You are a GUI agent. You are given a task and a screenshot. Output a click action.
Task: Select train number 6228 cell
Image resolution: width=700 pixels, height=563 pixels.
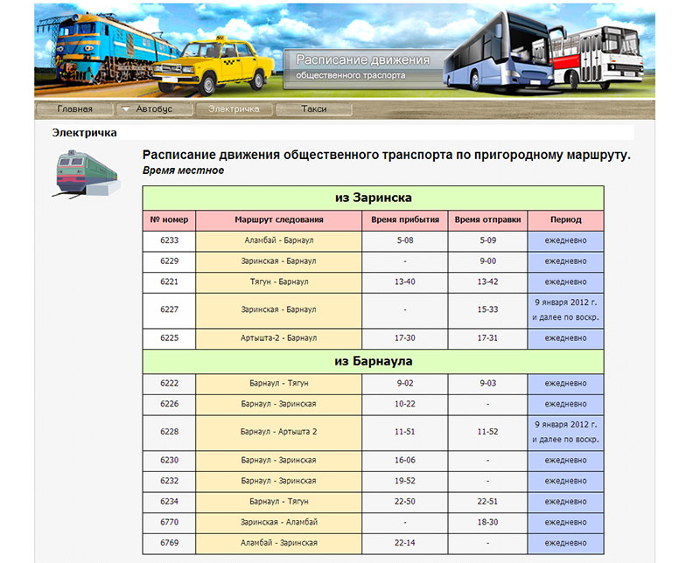pos(169,432)
